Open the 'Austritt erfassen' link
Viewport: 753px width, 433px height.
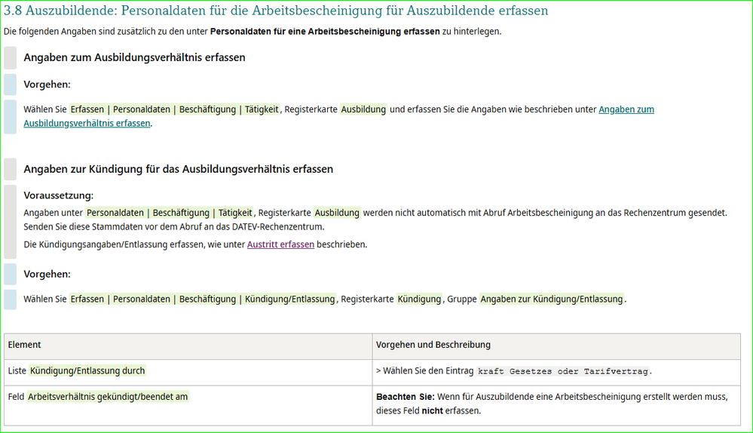[x=280, y=244]
